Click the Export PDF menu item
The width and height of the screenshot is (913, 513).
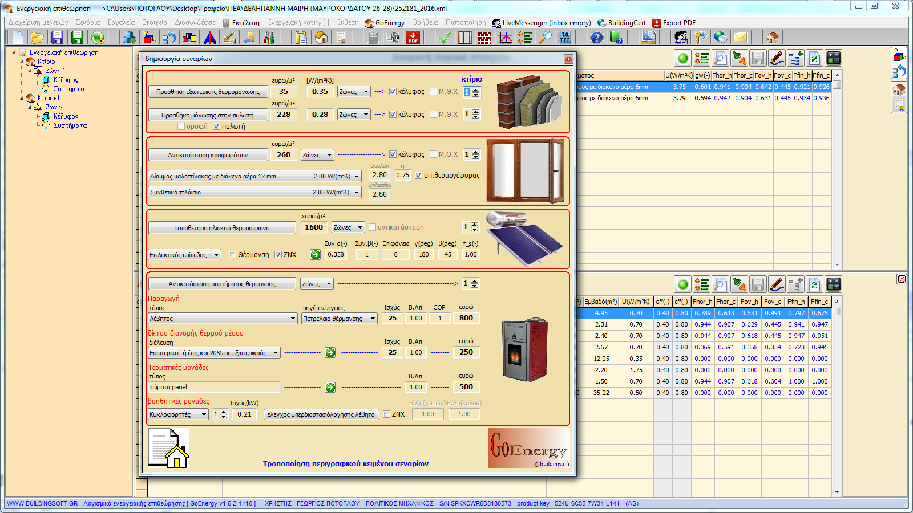674,23
